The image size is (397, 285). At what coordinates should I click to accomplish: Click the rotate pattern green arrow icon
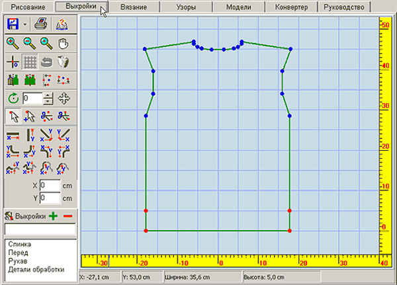coord(13,99)
